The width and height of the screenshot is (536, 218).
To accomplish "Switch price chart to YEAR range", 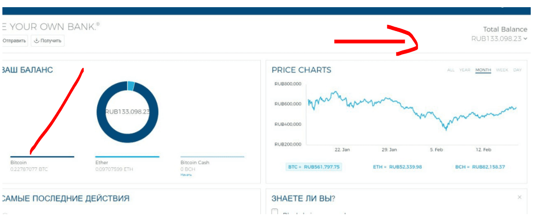I will click(465, 70).
